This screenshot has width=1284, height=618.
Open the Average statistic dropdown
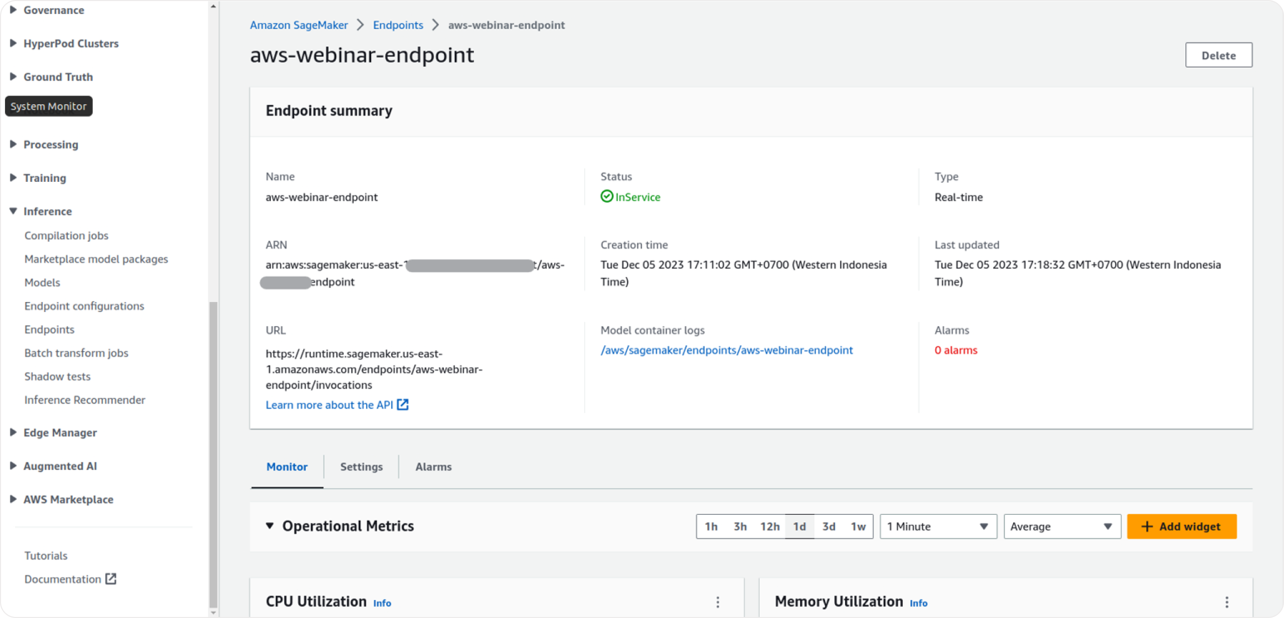point(1061,526)
